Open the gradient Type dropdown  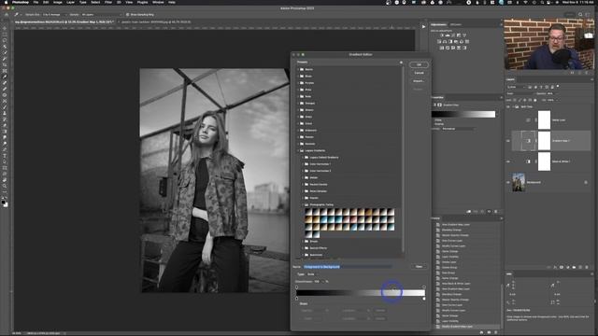(311, 274)
